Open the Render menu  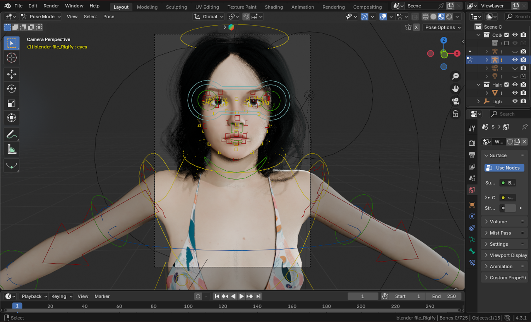51,6
